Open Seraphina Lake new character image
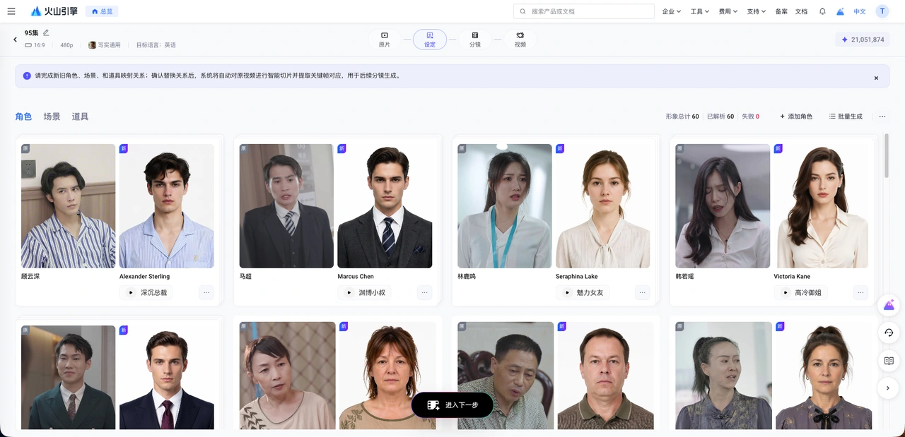The image size is (905, 437). [603, 206]
